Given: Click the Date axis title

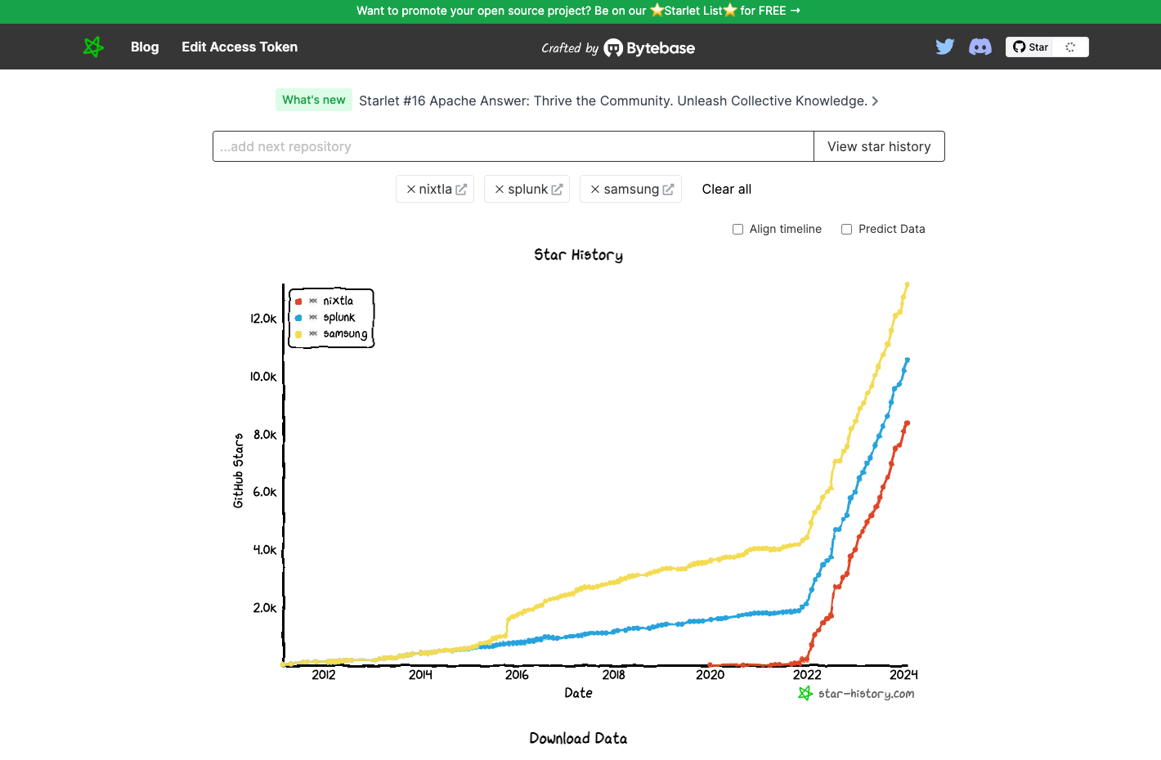Looking at the screenshot, I should coord(578,693).
